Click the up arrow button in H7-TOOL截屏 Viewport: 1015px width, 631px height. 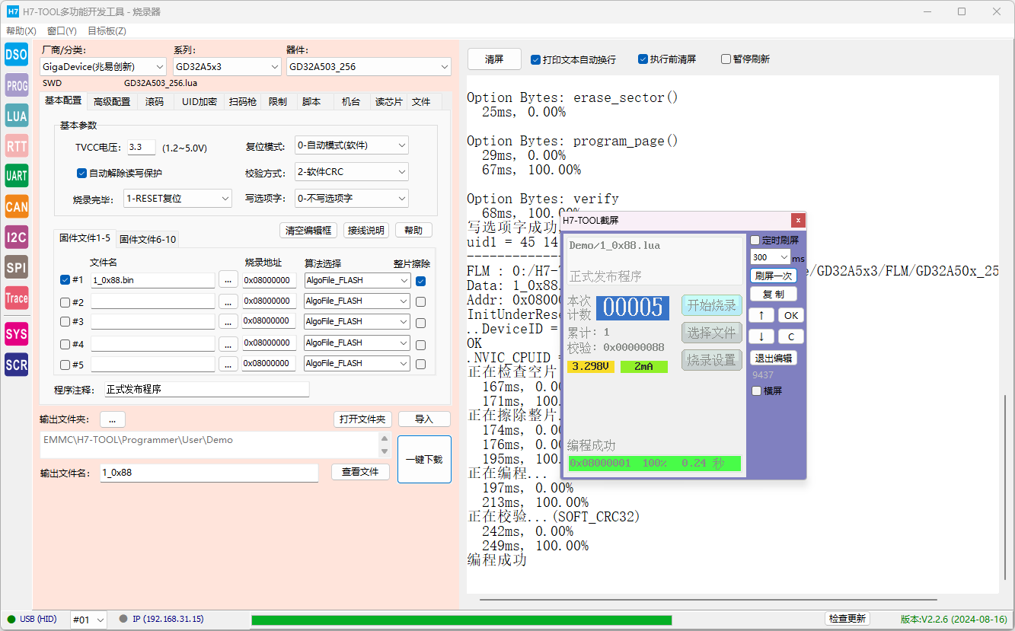tap(761, 315)
